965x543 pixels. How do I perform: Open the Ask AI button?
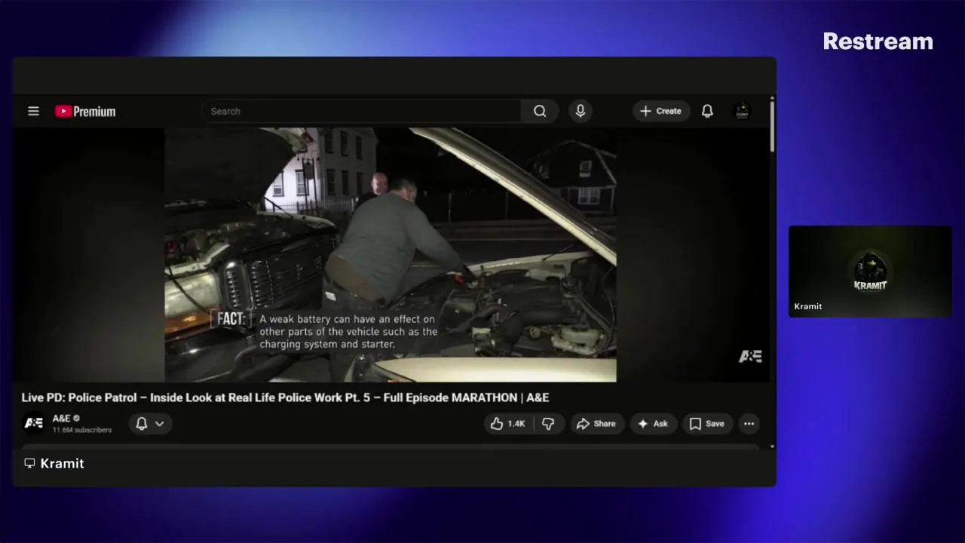(653, 424)
